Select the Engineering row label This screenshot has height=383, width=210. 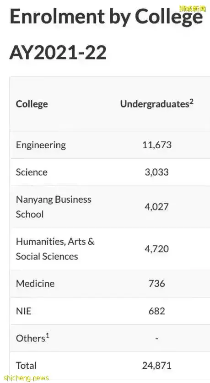pyautogui.click(x=41, y=145)
